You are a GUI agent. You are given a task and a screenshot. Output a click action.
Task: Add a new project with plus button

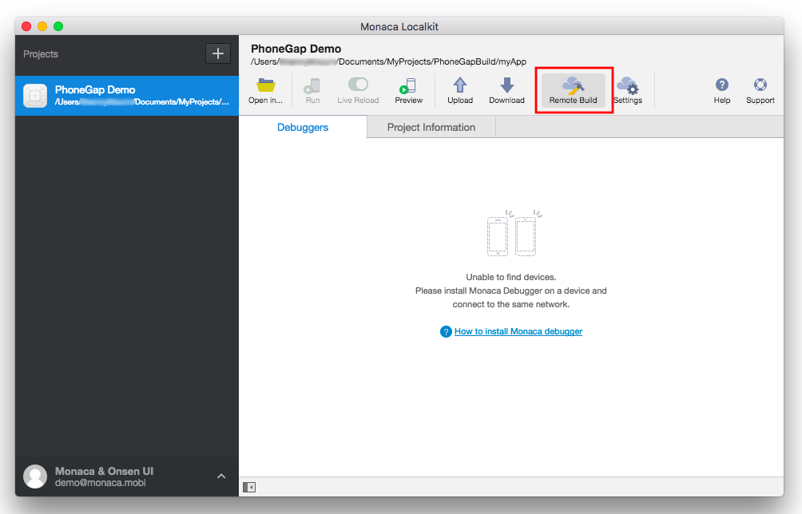click(218, 53)
